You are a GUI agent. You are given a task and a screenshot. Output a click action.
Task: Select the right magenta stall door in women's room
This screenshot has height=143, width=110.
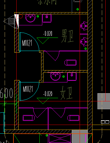coord(58,113)
